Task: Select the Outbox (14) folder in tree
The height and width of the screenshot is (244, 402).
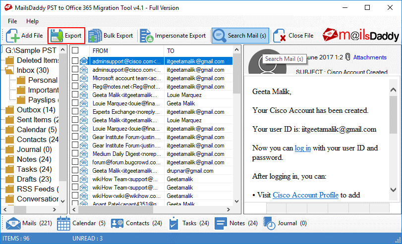Action: click(x=36, y=110)
